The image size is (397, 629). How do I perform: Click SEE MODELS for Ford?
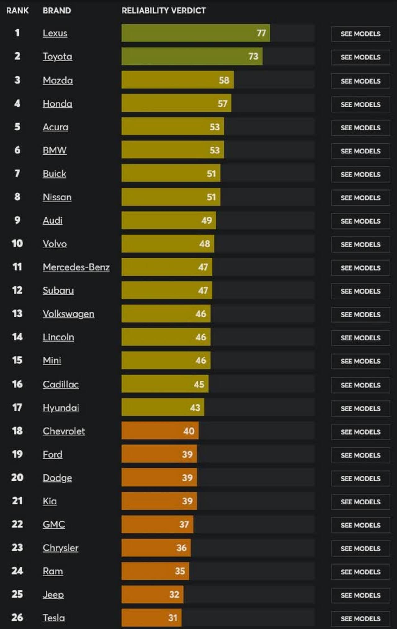coord(361,455)
